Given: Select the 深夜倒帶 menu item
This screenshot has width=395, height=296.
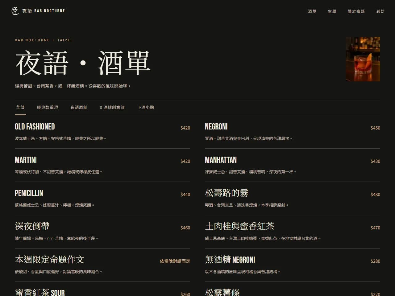Looking at the screenshot, I should pos(102,232).
